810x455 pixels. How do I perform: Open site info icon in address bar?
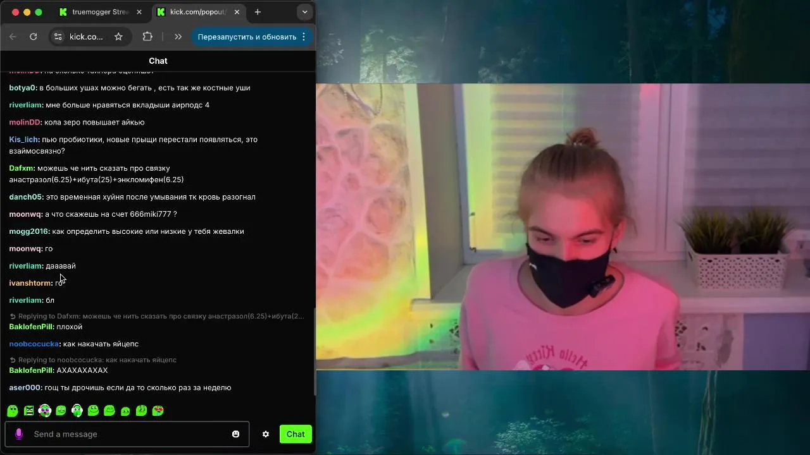pyautogui.click(x=58, y=37)
